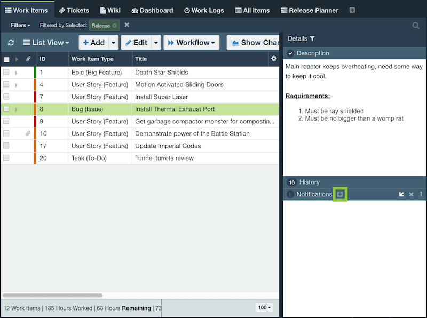Switch to All Items tab

pos(252,10)
